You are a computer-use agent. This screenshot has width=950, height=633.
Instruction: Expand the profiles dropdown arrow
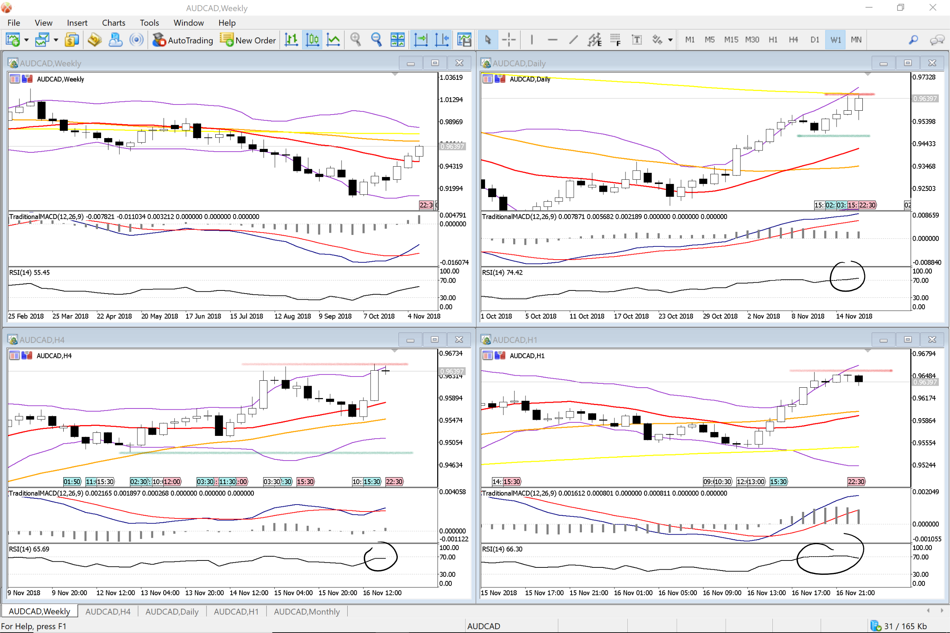[x=56, y=40]
